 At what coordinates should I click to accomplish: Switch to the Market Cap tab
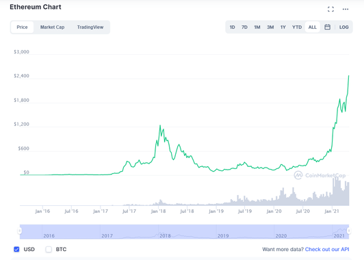[52, 27]
